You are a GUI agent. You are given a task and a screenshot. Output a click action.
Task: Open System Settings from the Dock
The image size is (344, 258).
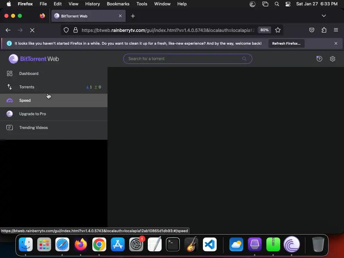[136, 245]
